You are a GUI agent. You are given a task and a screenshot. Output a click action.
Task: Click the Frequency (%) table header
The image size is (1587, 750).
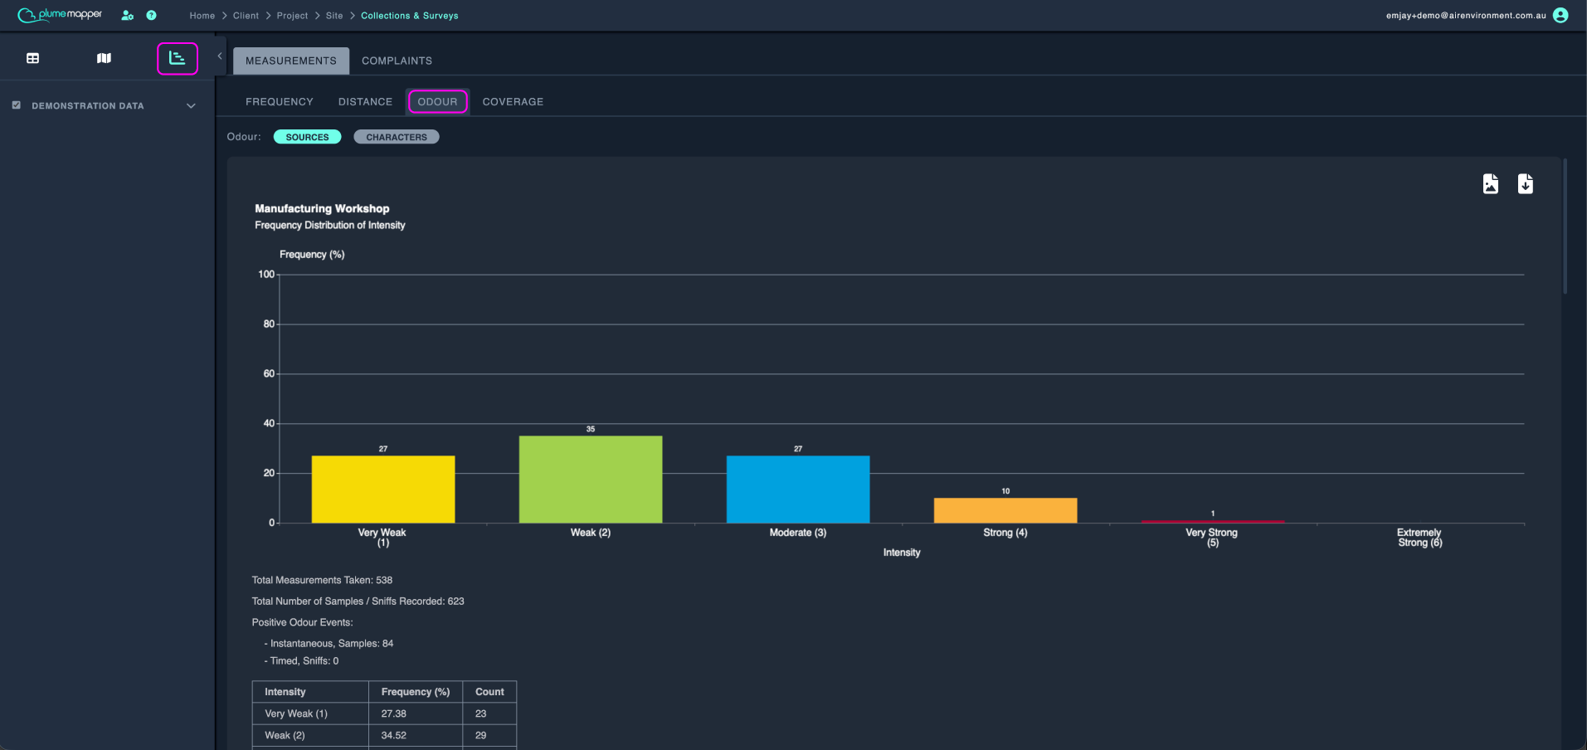pyautogui.click(x=416, y=692)
